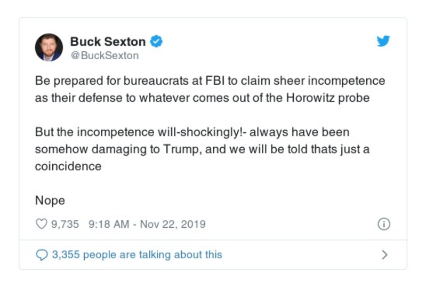
Task: Click the blue speech bubble icon
Action: point(42,254)
